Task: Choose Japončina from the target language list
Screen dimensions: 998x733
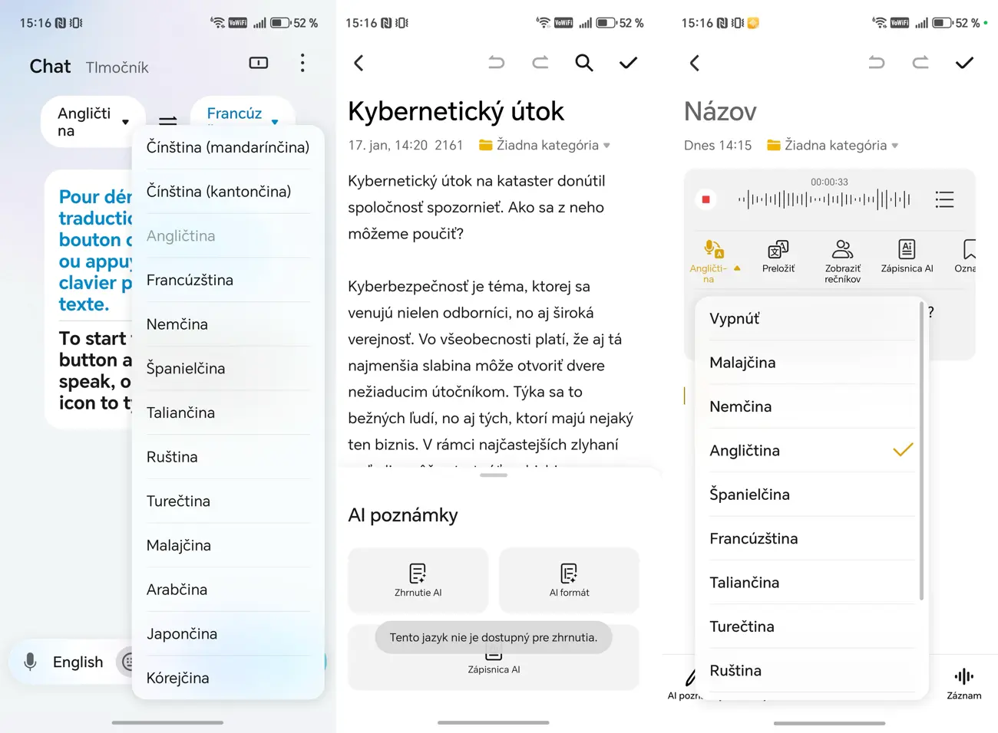Action: [182, 634]
